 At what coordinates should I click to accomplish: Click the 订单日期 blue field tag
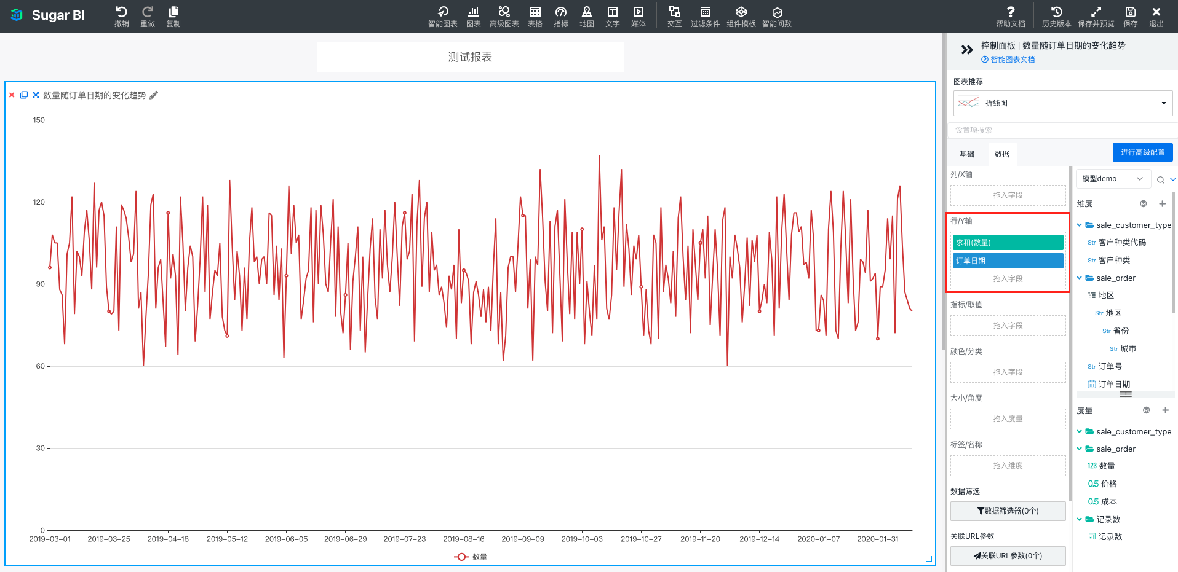coord(1008,261)
